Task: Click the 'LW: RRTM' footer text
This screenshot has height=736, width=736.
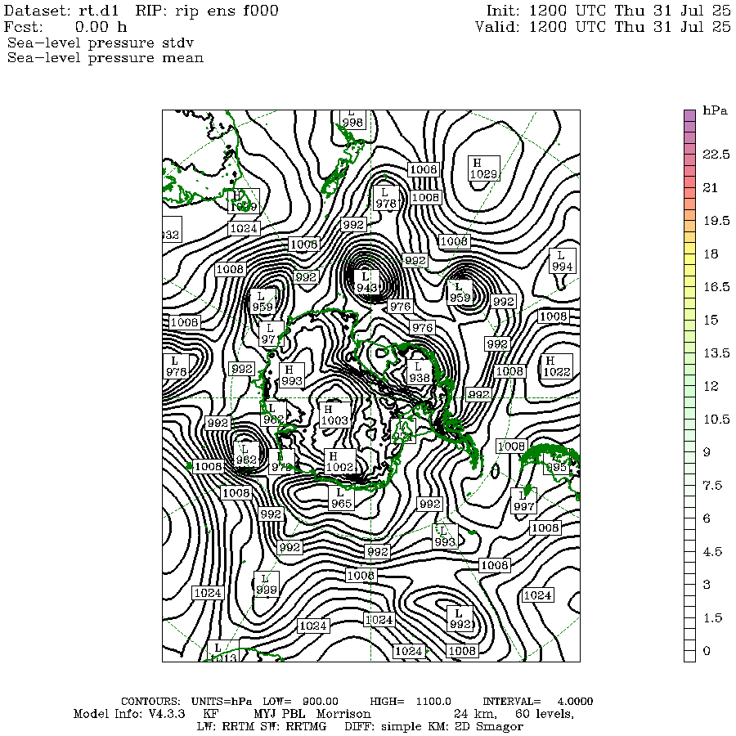Action: pyautogui.click(x=227, y=727)
